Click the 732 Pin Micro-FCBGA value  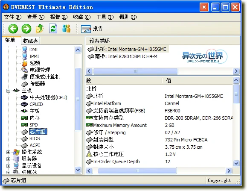186,140
